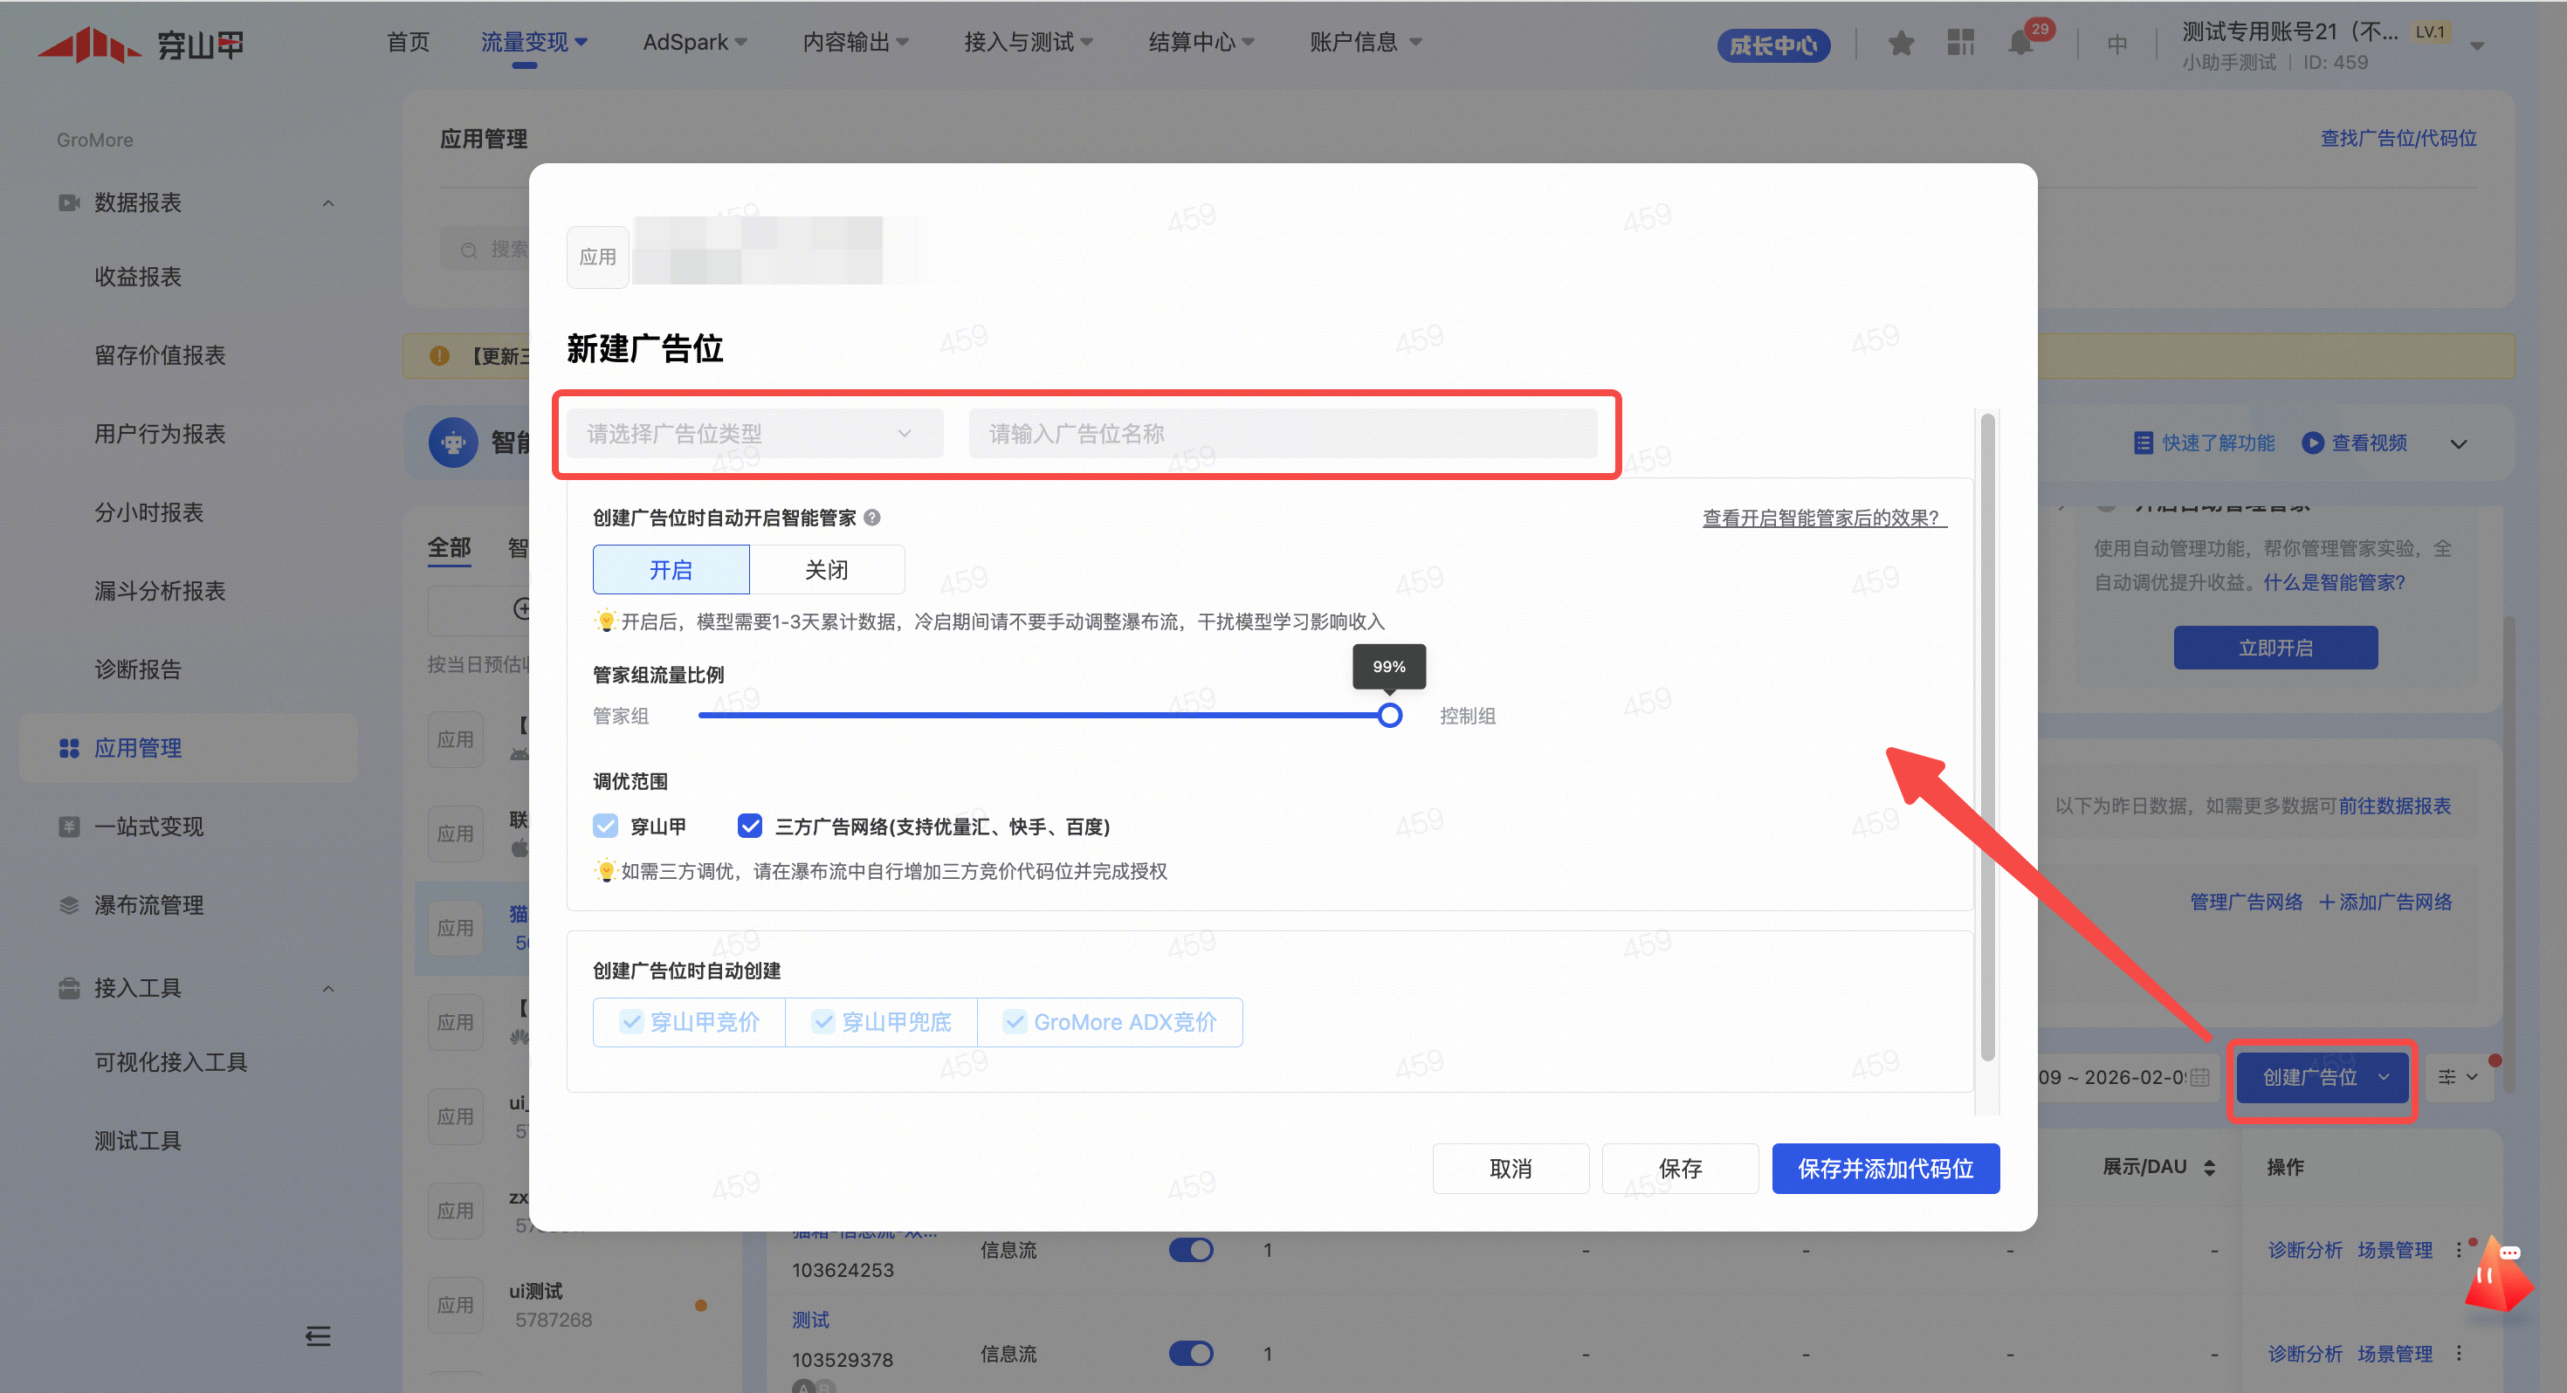
Task: Click the language switch 中 icon
Action: tap(2116, 45)
